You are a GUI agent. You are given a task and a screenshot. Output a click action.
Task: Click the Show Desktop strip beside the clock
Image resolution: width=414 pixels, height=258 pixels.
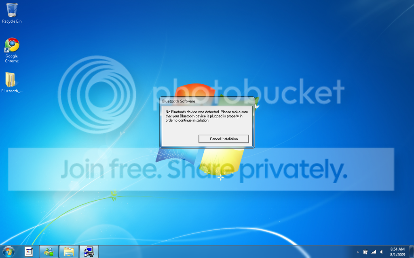[411, 252]
